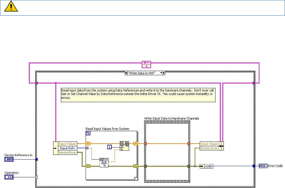
Task: Select the blue Device Reference input case tunnel
Action: point(37,159)
